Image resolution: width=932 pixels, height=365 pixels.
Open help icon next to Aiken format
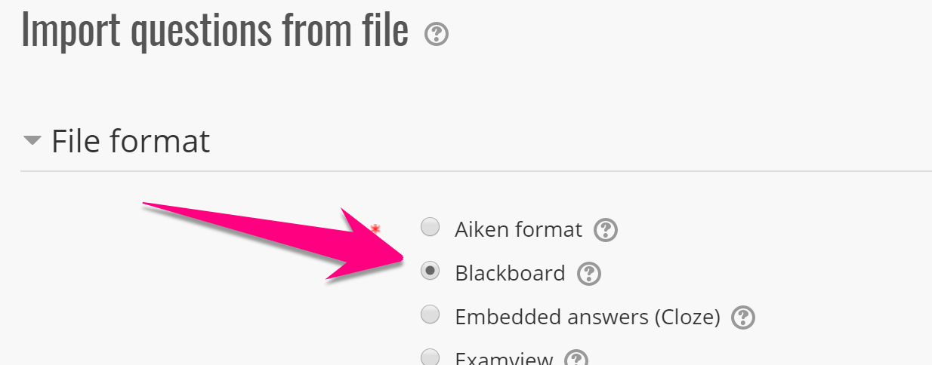[606, 230]
